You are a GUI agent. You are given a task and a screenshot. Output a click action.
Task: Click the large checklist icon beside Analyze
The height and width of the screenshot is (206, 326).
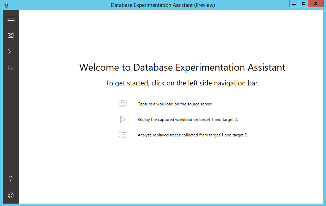[122, 135]
